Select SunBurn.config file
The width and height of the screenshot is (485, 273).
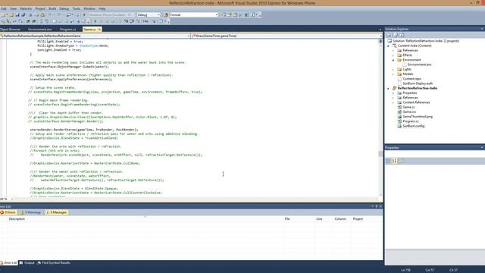click(413, 127)
